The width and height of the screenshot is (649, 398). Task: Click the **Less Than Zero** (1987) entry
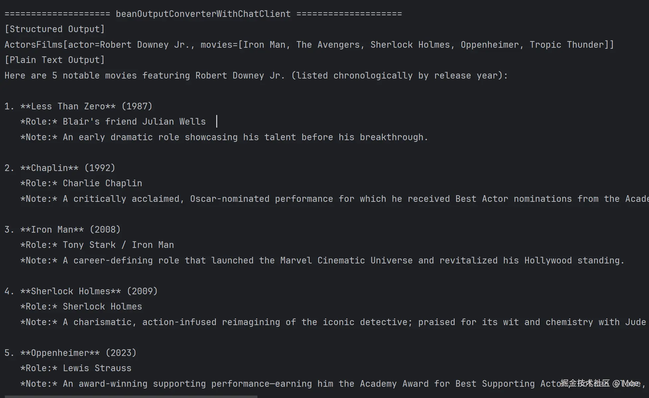tap(86, 106)
